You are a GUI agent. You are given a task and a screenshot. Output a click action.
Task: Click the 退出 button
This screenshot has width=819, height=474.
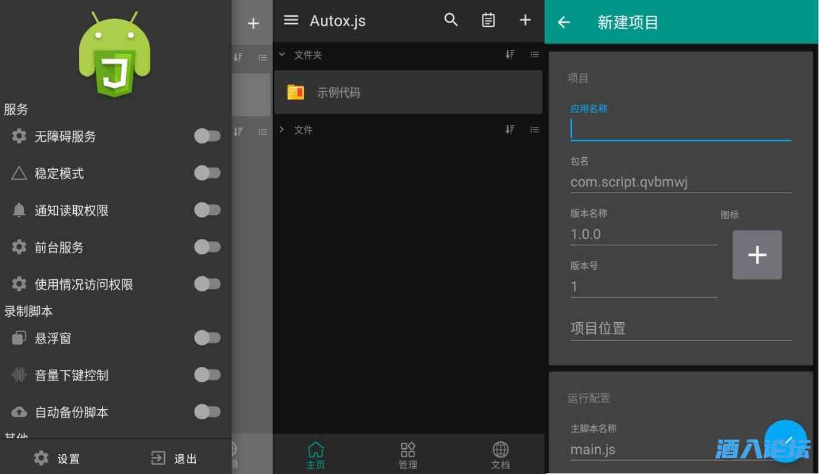[x=174, y=459]
